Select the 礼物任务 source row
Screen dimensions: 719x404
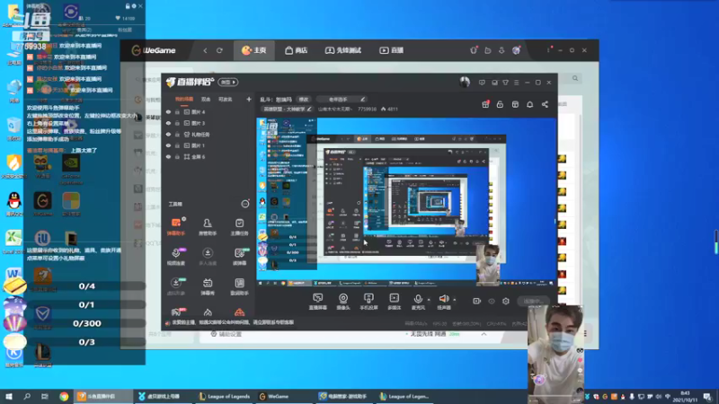209,134
